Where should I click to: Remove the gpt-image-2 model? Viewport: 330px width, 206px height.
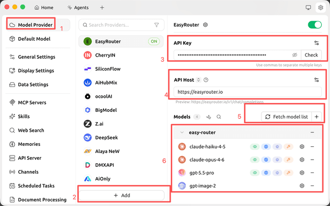312,186
